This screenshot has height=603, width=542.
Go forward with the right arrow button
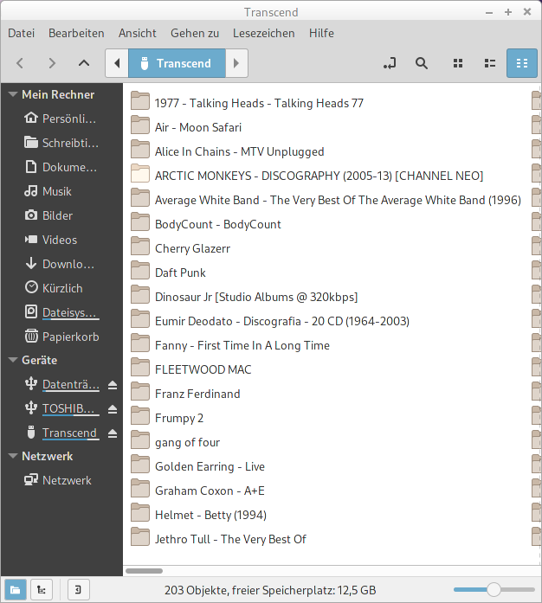pyautogui.click(x=52, y=63)
